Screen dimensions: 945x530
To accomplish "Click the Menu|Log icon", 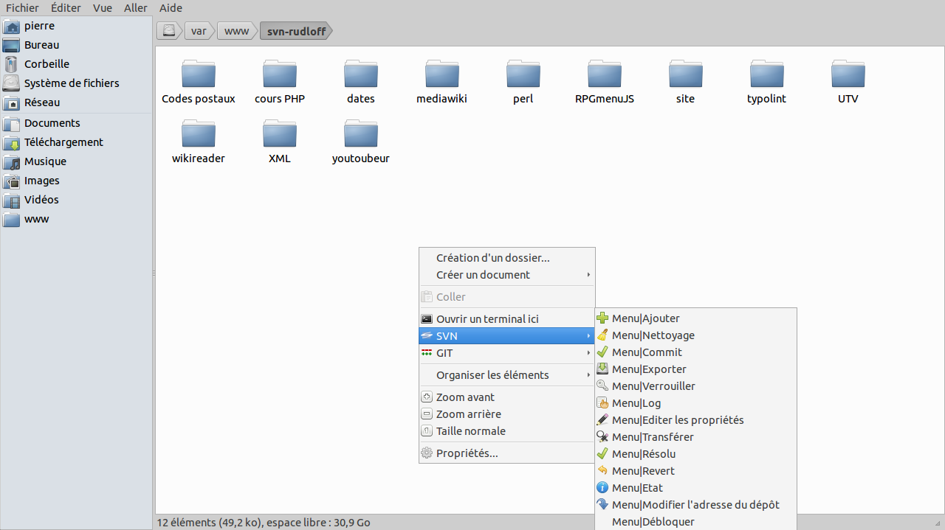I will point(602,403).
